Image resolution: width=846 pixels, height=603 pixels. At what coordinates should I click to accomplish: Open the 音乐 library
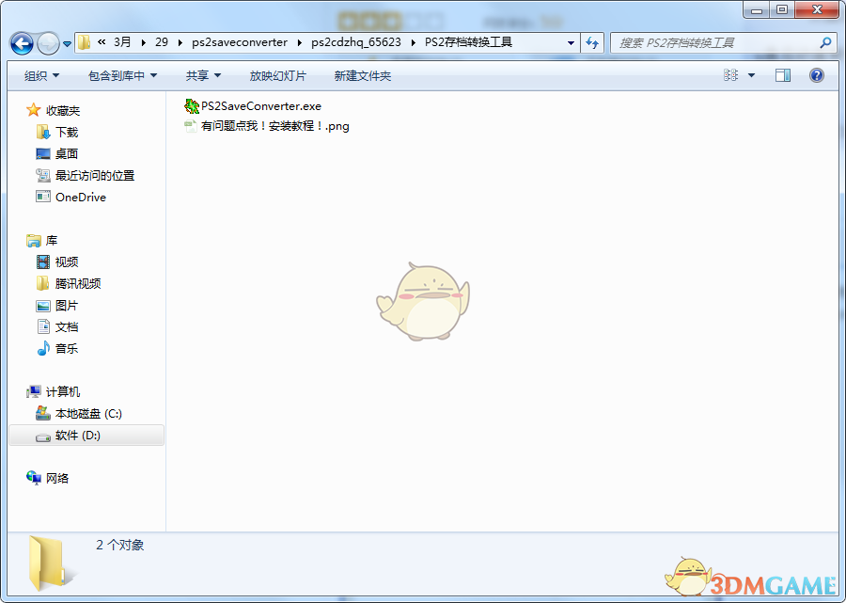[x=61, y=348]
